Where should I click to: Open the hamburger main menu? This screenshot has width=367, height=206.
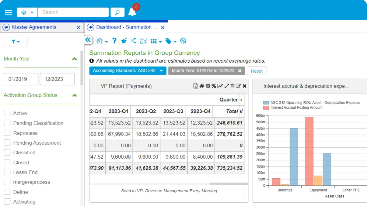coord(9,12)
